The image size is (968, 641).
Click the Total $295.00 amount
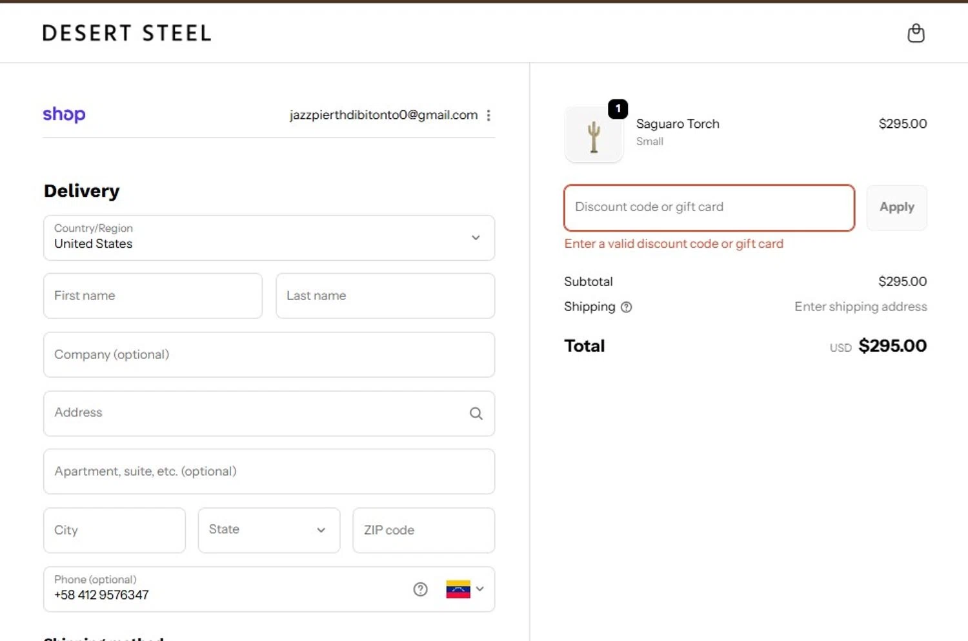click(892, 346)
